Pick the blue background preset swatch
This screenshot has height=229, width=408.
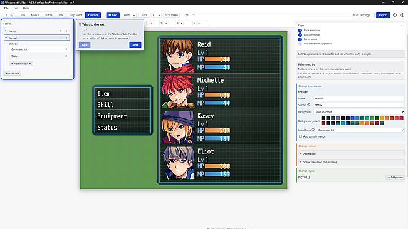[353, 118]
